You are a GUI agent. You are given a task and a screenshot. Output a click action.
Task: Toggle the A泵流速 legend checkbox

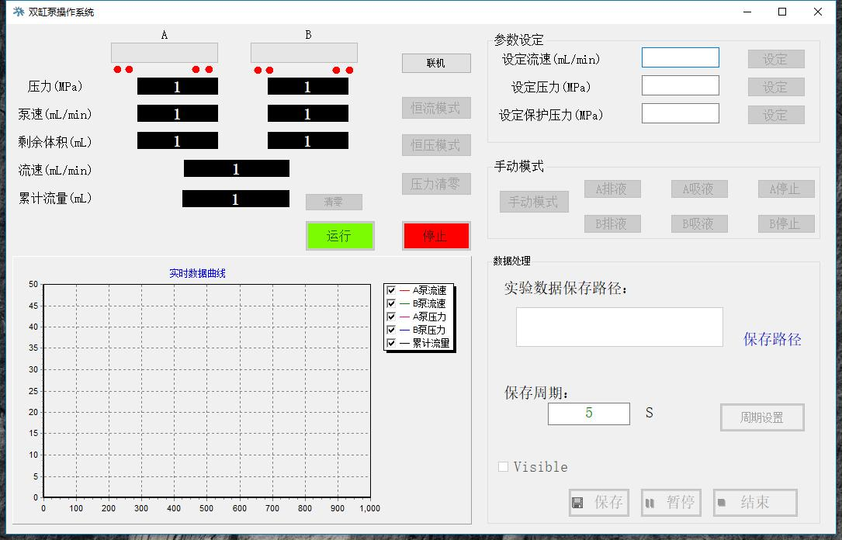[391, 290]
